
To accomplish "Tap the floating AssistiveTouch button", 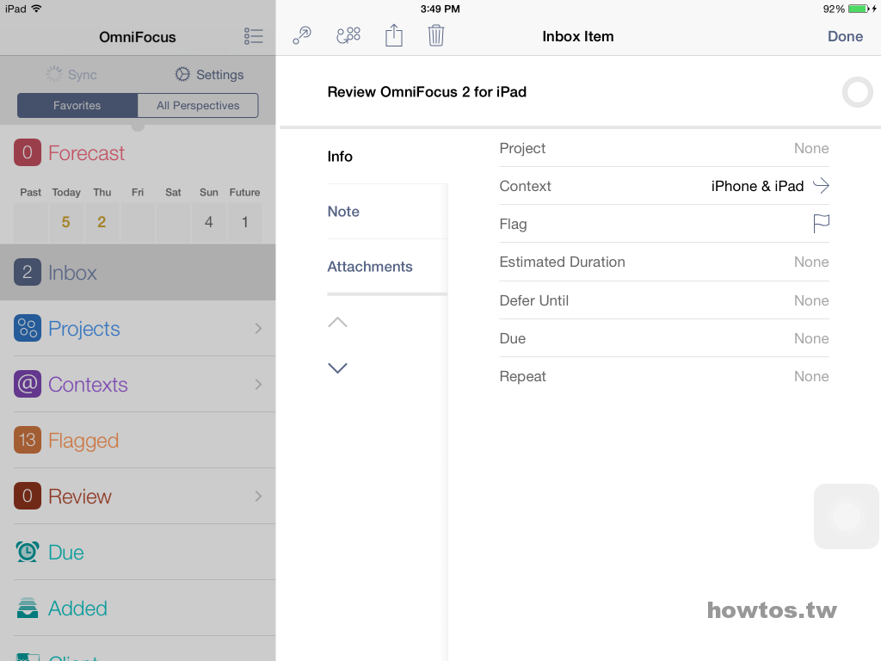I will coord(847,516).
